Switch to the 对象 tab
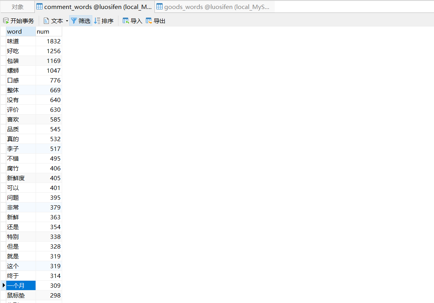434x303 pixels. tap(18, 7)
